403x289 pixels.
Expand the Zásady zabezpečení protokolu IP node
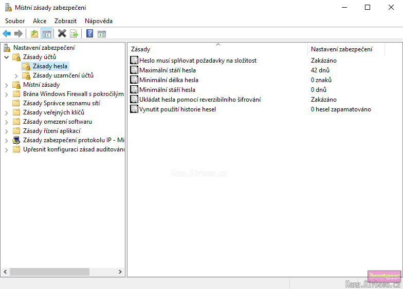pyautogui.click(x=6, y=141)
